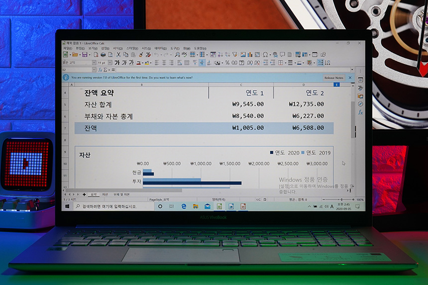Viewport: 428px width, 285px height.
Task: Click the Open folder icon
Action: 75,55
